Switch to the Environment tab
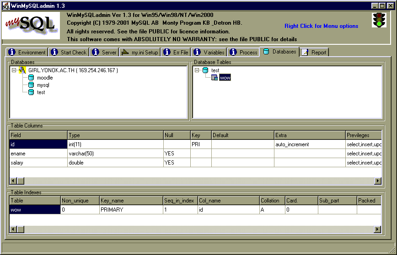This screenshot has height=255, width=397. click(27, 53)
